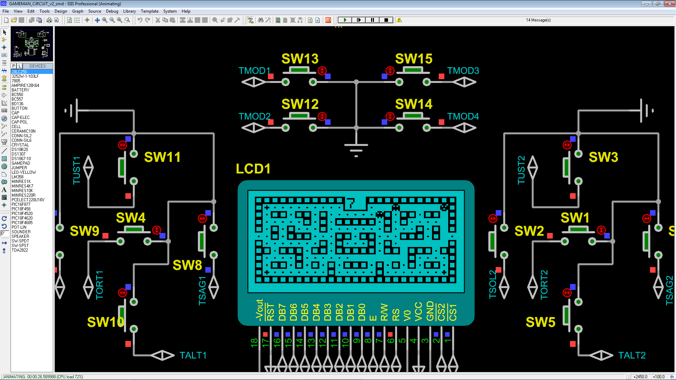Click the Redraw display icon
Viewport: 676px width, 380px height.
69,20
